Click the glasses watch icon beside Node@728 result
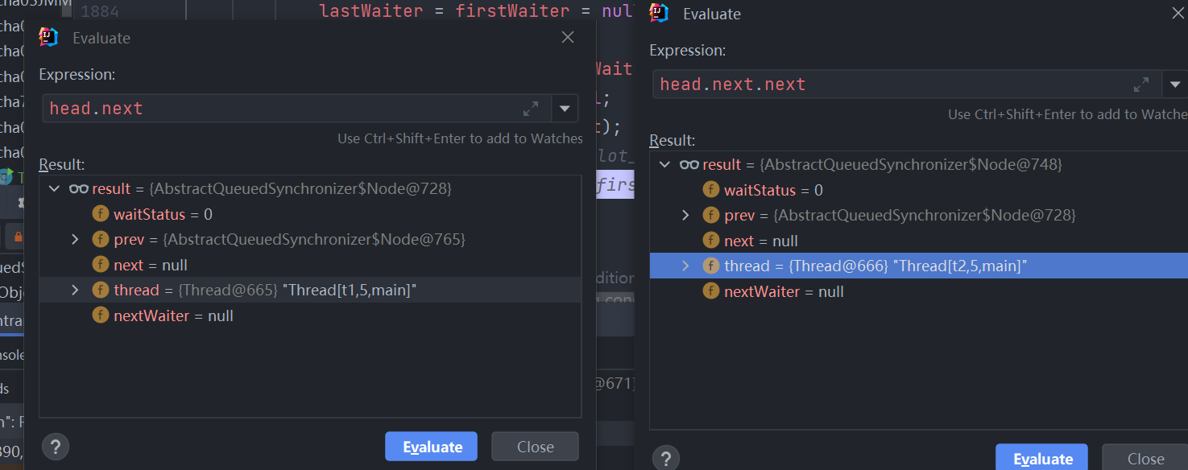The height and width of the screenshot is (470, 1188). 78,189
